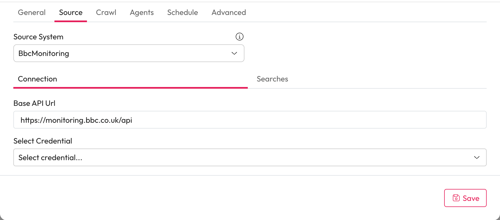Open the Crawl tab
This screenshot has height=220, width=500.
click(106, 12)
